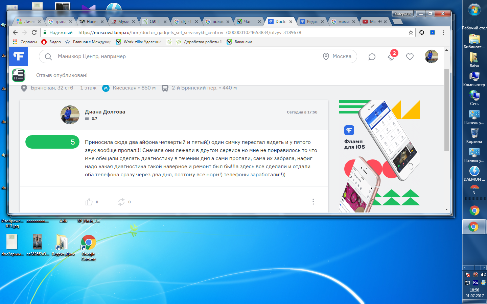Open the 'Библиоте...' Libraries toolbar icon
487x304 pixels.
tap(474, 42)
